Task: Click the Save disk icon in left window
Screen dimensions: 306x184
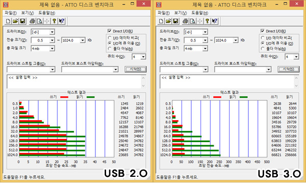Action: [22, 21]
